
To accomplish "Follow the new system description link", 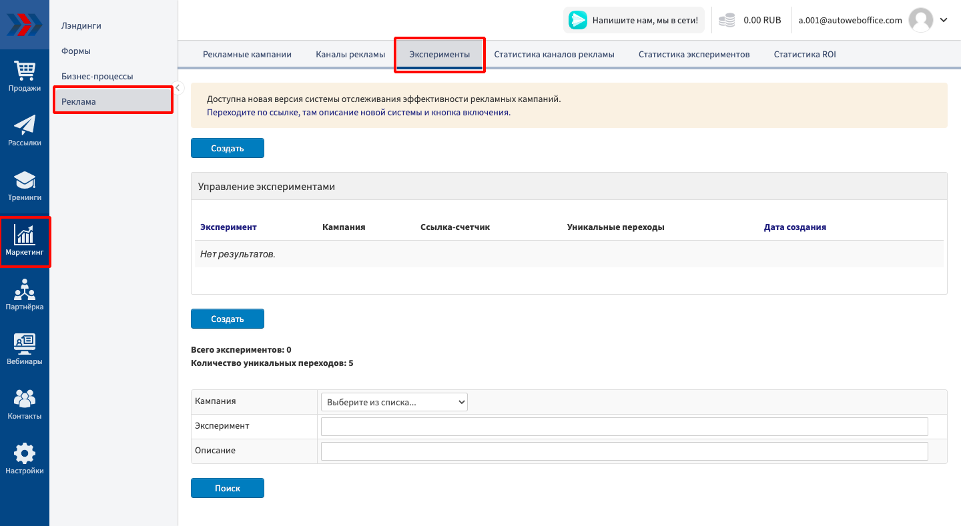I will click(x=358, y=113).
